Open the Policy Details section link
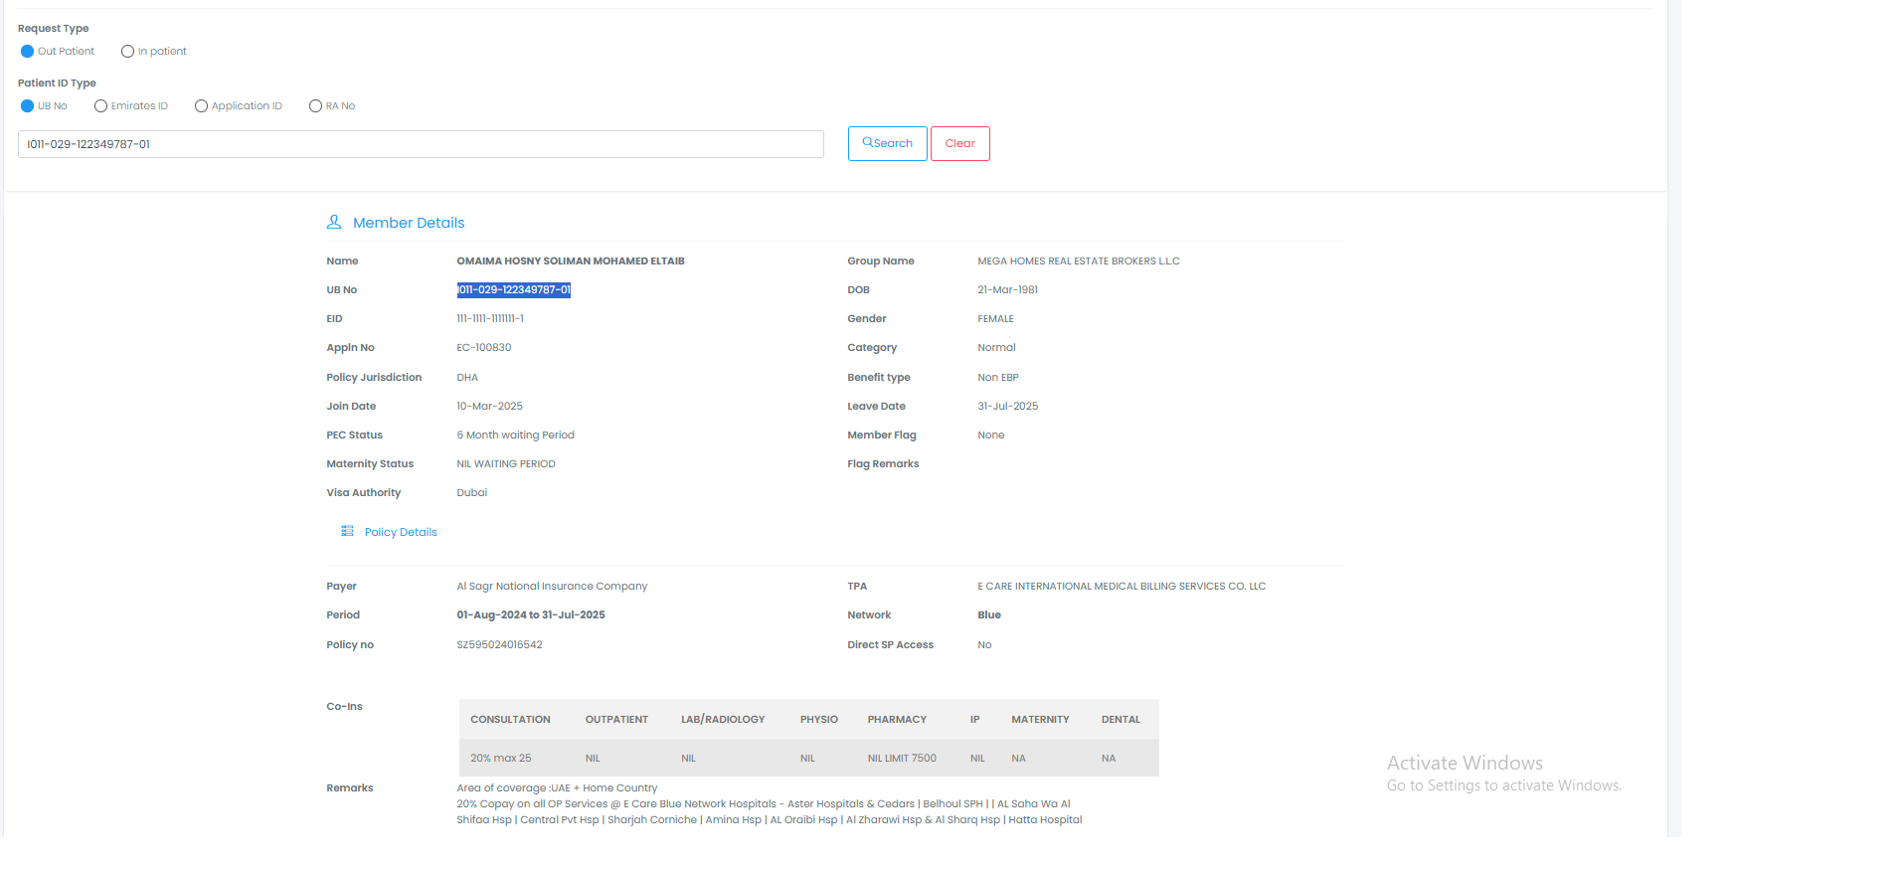 click(x=401, y=532)
